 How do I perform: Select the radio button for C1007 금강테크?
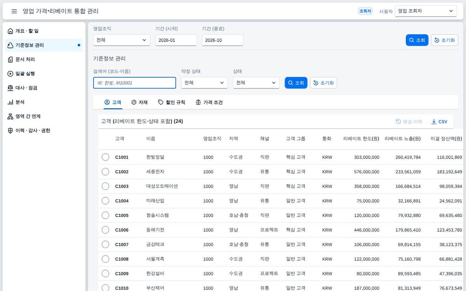point(105,244)
